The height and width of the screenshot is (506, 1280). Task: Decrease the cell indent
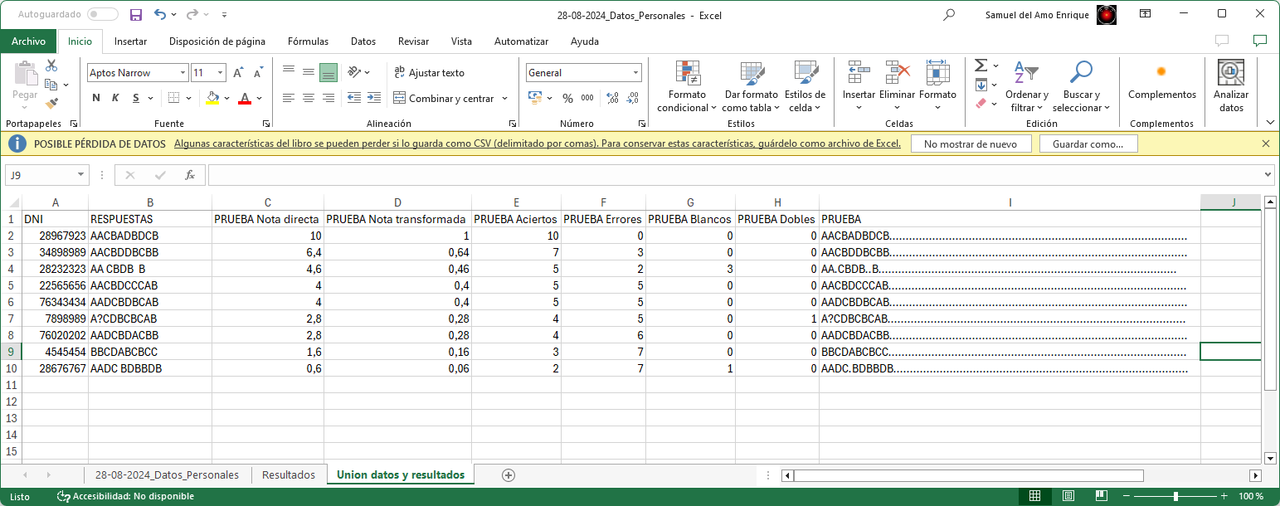click(353, 98)
